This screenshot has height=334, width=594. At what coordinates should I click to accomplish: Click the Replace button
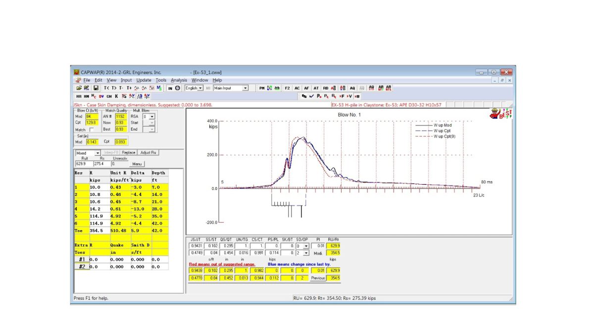tap(129, 152)
